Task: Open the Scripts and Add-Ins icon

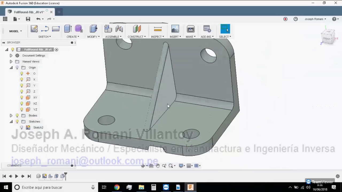Action: (207, 29)
